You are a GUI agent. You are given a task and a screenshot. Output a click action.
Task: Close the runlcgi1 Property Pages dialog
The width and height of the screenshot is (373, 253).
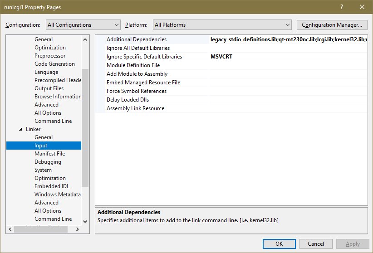pyautogui.click(x=362, y=7)
